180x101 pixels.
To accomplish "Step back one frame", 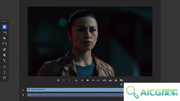I will pyautogui.click(x=82, y=81).
